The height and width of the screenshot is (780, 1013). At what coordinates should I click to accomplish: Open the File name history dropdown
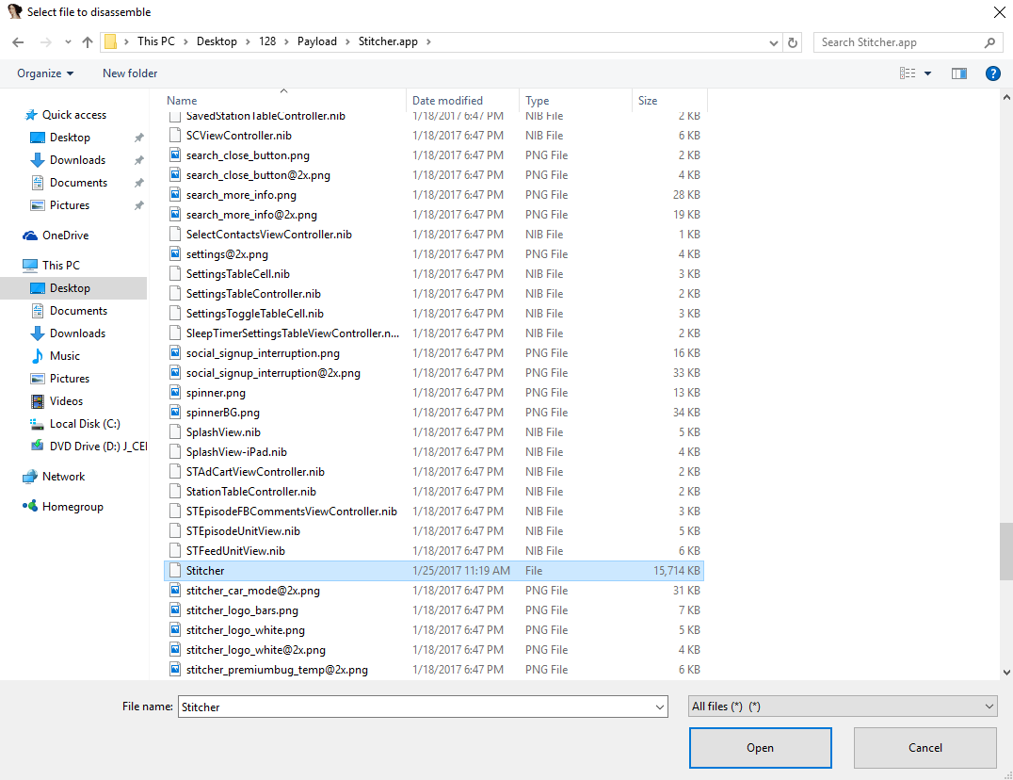[660, 707]
